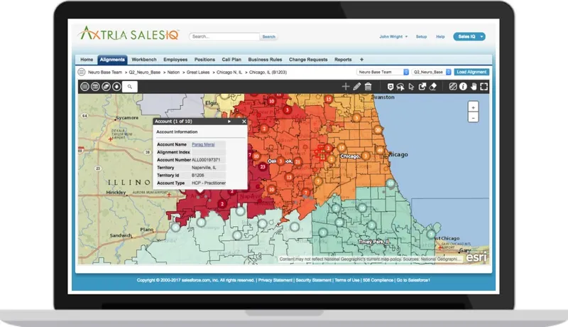This screenshot has width=568, height=327.
Task: Select the arrow pointer tool
Action: (x=411, y=87)
